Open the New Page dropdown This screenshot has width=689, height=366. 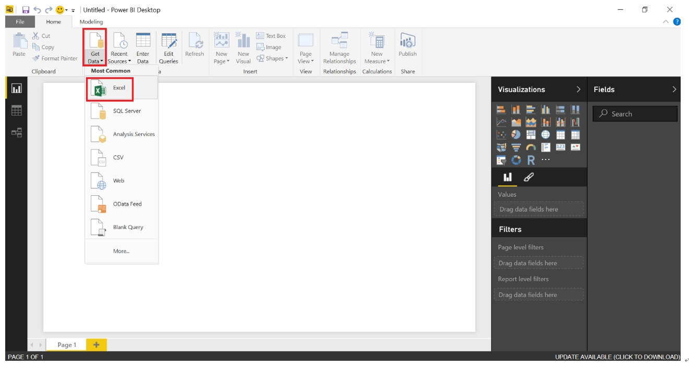[222, 48]
